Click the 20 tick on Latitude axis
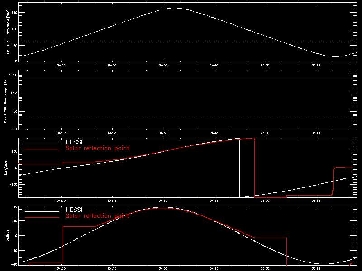Viewport: 362px width, 271px height. click(x=15, y=221)
